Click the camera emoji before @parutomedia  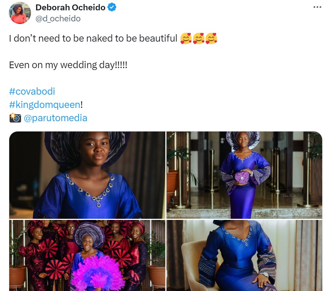pos(15,118)
